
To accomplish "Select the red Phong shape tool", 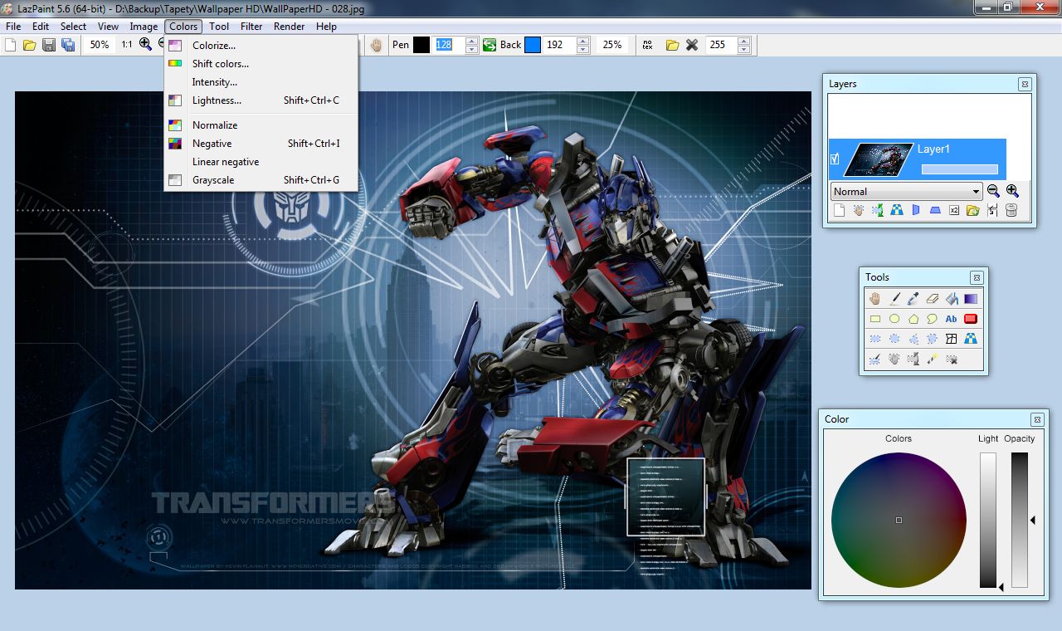I will [971, 319].
